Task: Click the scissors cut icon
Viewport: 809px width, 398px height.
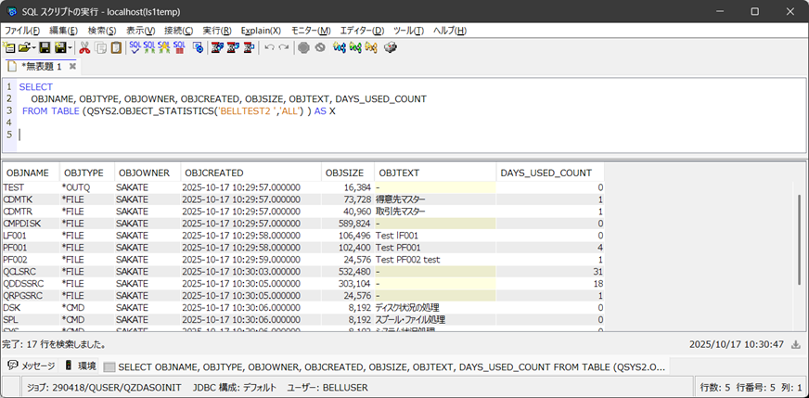Action: (84, 47)
